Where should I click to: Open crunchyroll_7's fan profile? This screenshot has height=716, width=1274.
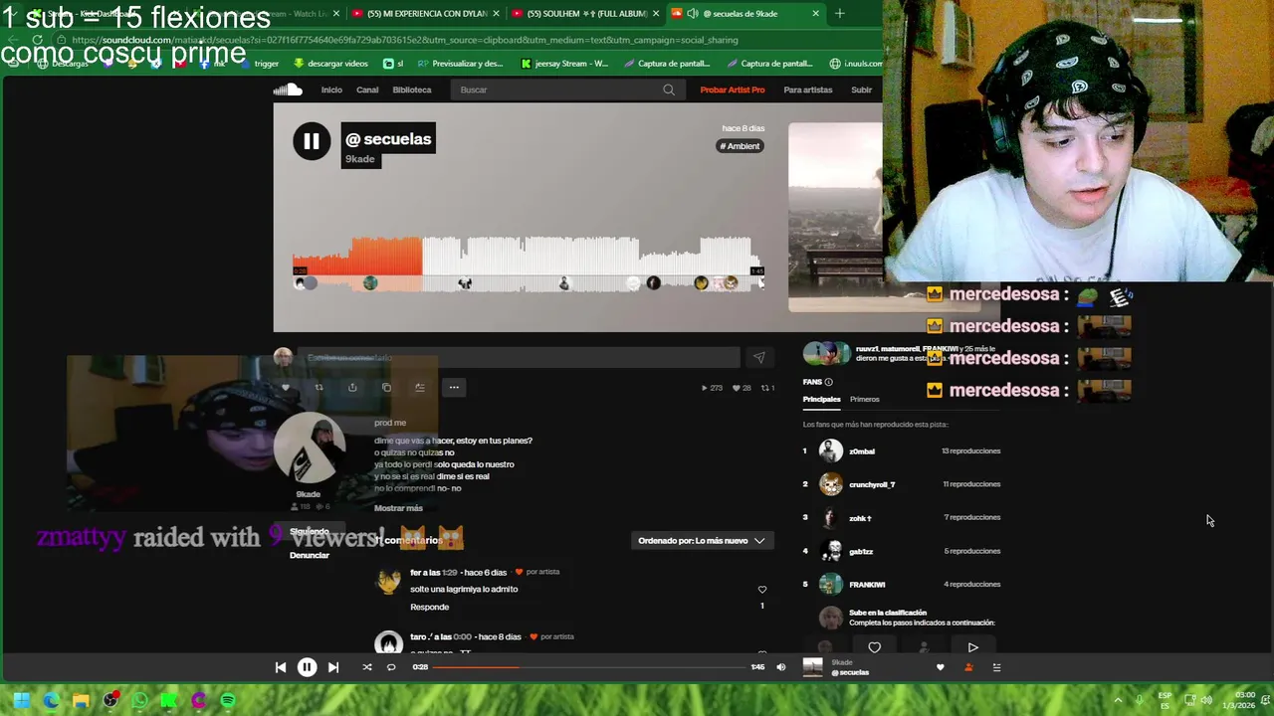(x=872, y=484)
